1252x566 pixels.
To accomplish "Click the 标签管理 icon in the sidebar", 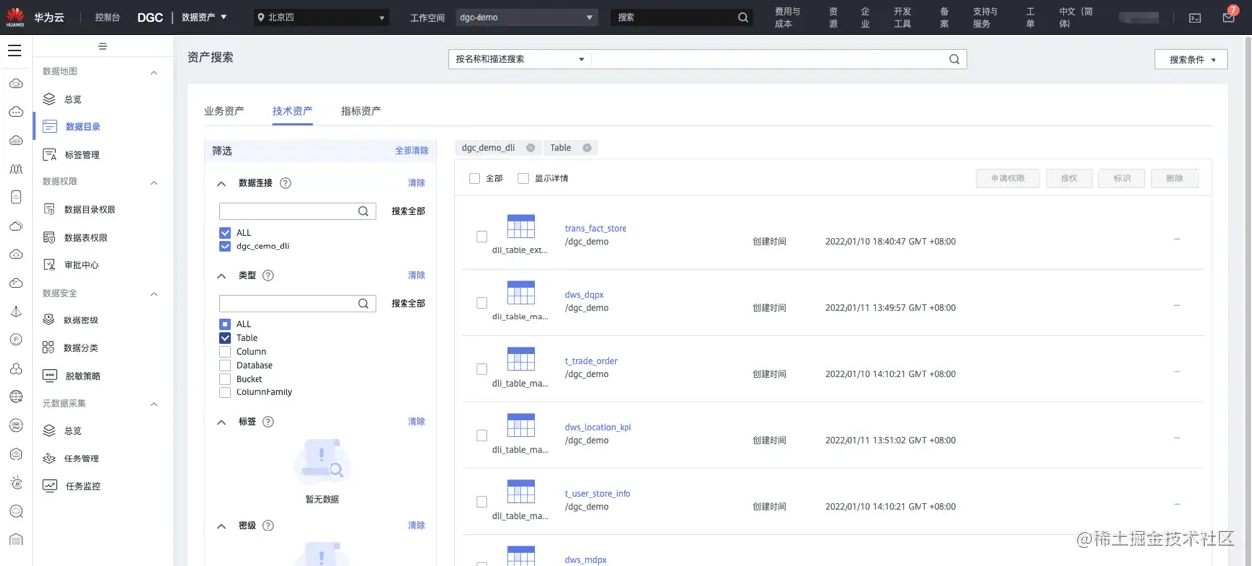I will [50, 155].
